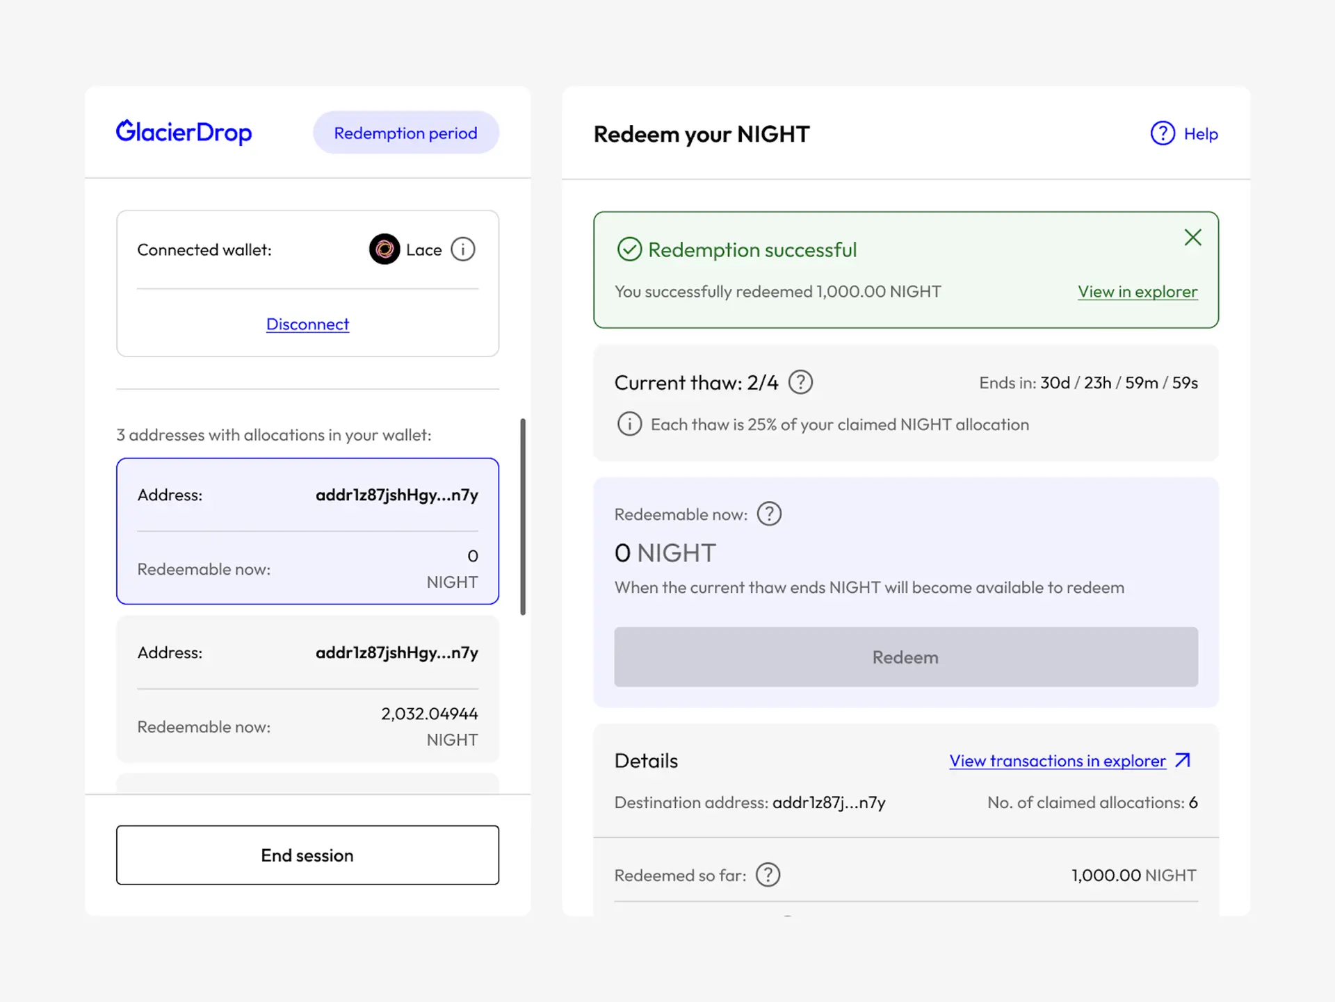Click the address list scrollbar
Screen dimensions: 1335x1002
click(523, 516)
